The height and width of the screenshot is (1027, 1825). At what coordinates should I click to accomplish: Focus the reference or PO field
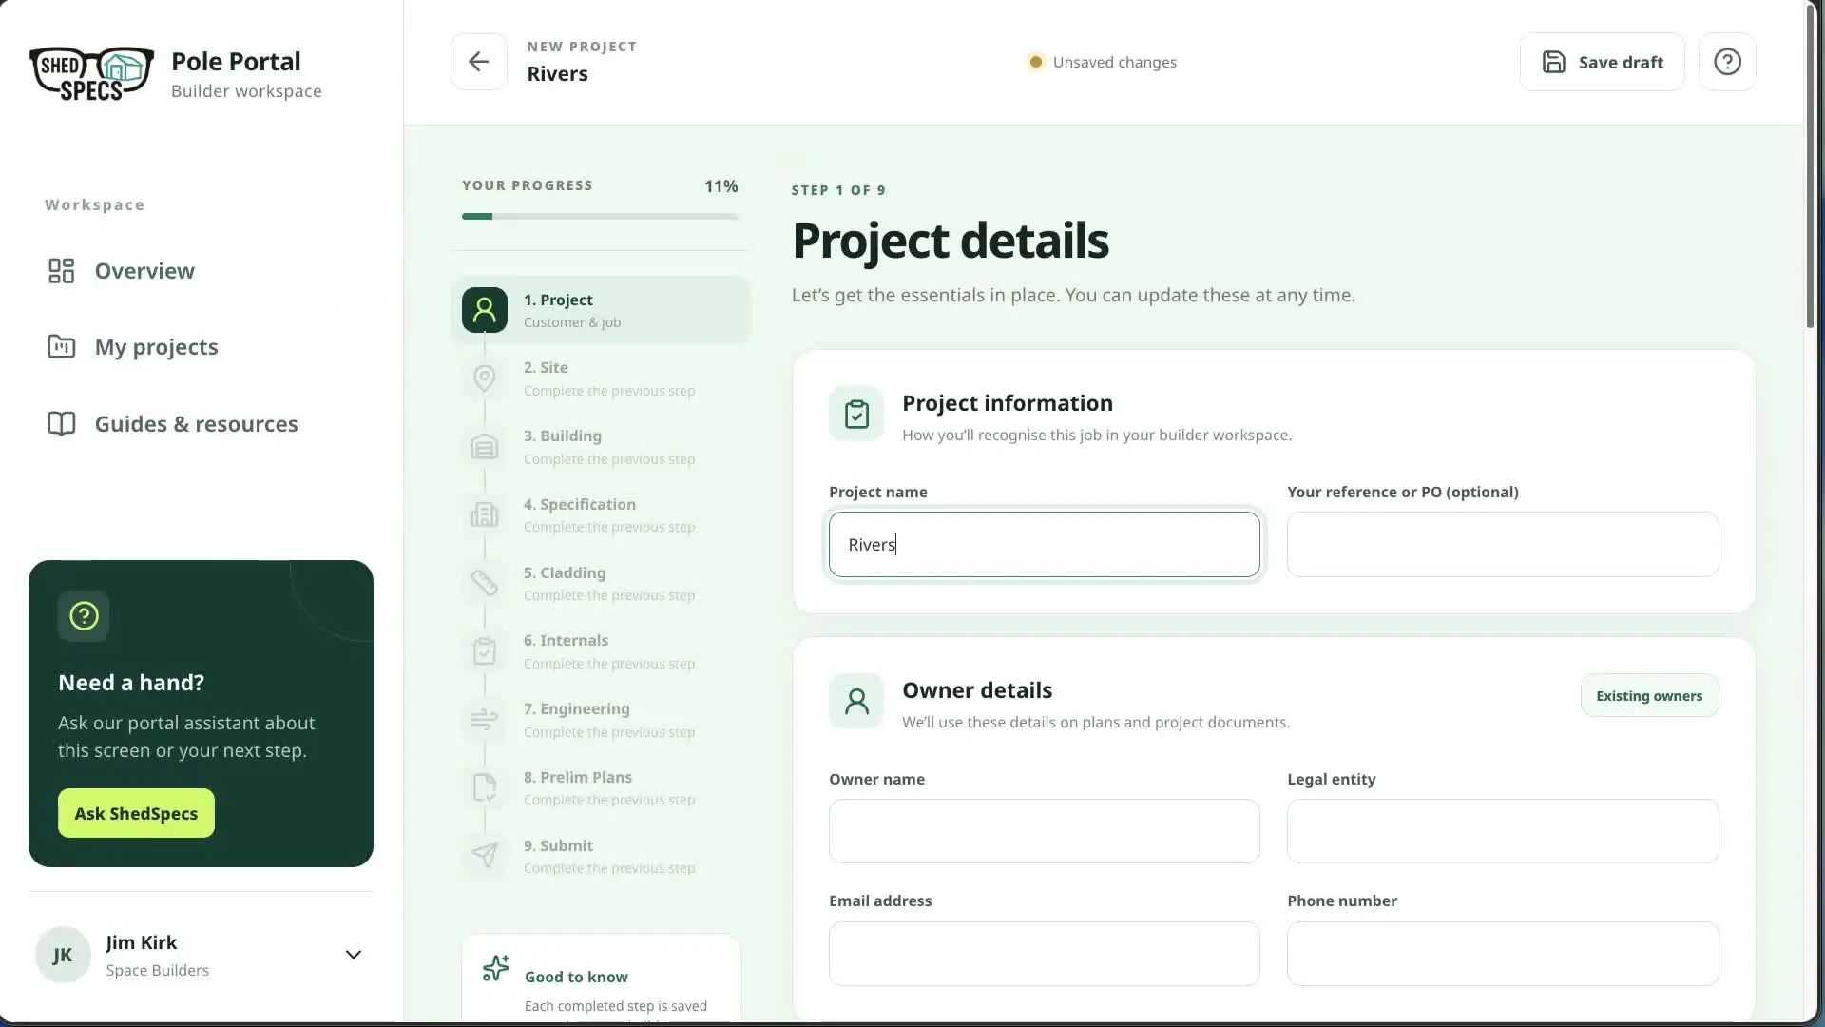click(x=1502, y=544)
